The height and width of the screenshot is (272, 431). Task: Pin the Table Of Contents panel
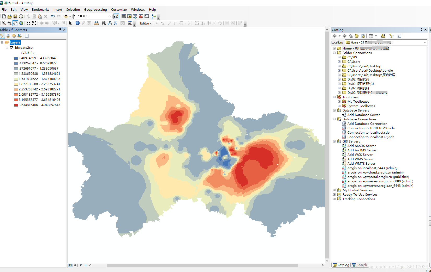60,30
